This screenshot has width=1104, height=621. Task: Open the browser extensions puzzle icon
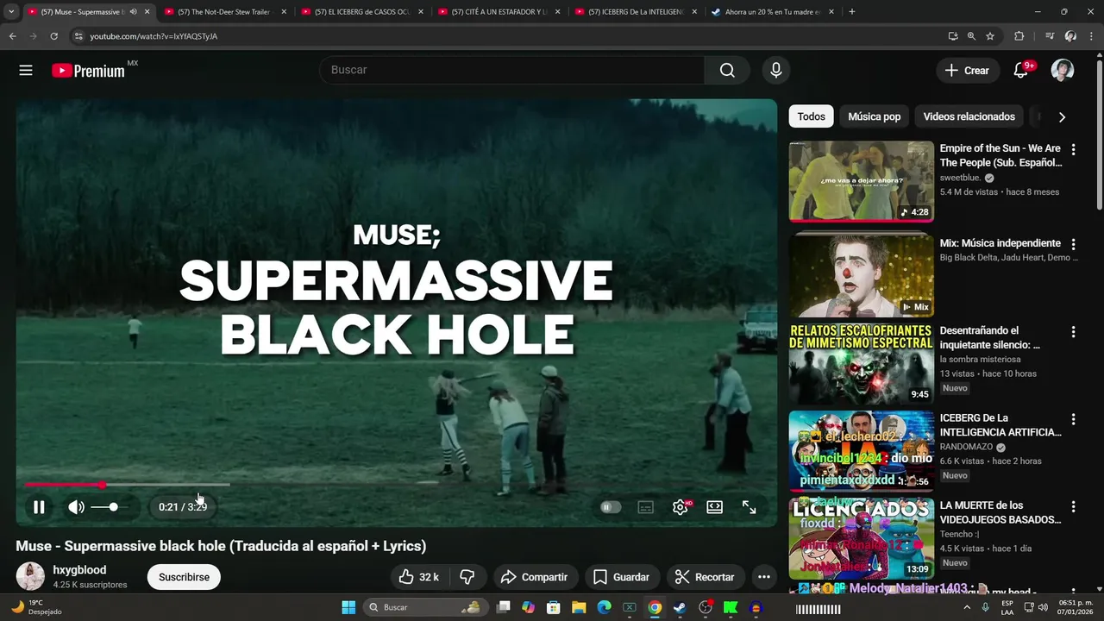(1019, 36)
